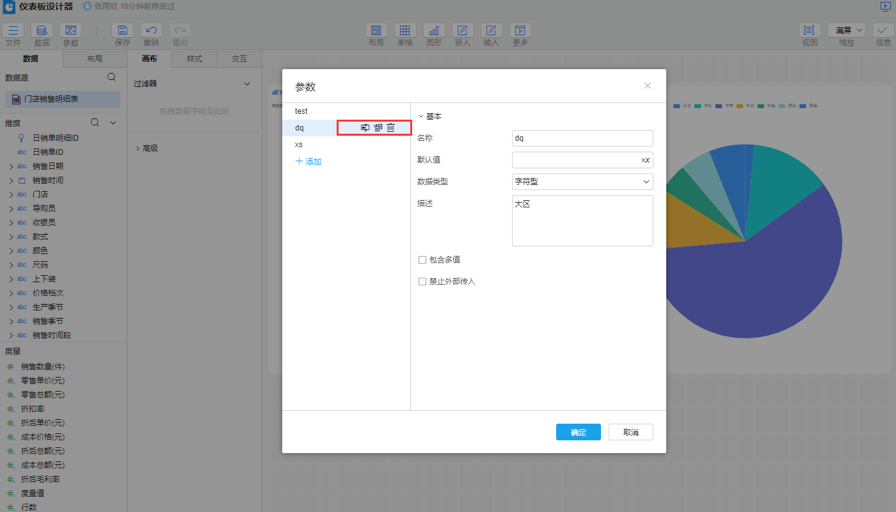Collapse the 基本 section

tap(421, 116)
